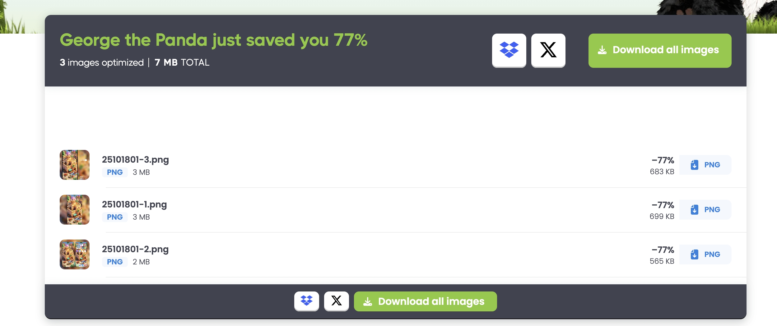Click PNG format tag under 25101801-1.png
Image resolution: width=777 pixels, height=326 pixels.
coord(115,217)
